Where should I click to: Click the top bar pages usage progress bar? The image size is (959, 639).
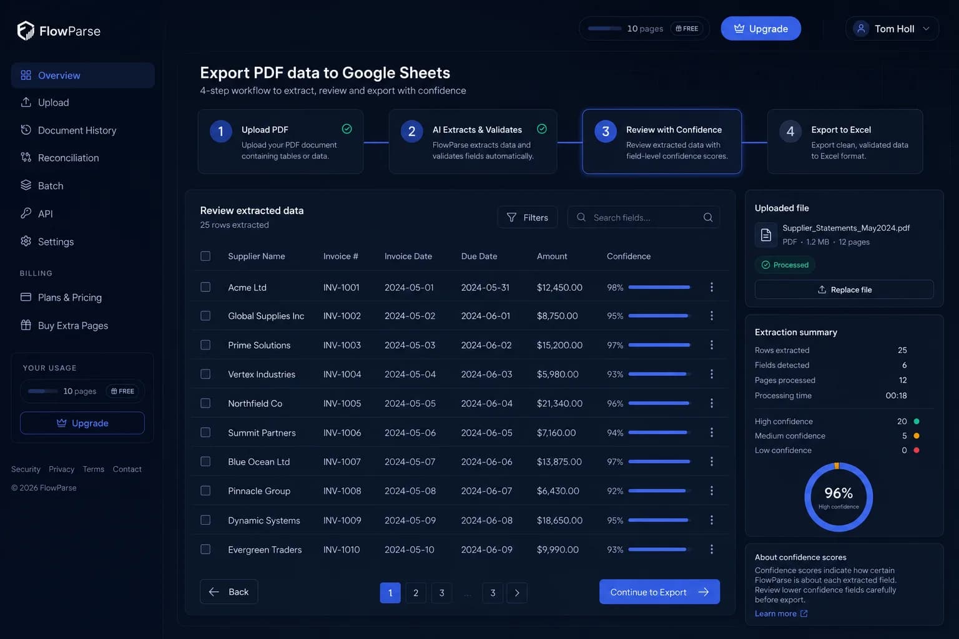(604, 29)
